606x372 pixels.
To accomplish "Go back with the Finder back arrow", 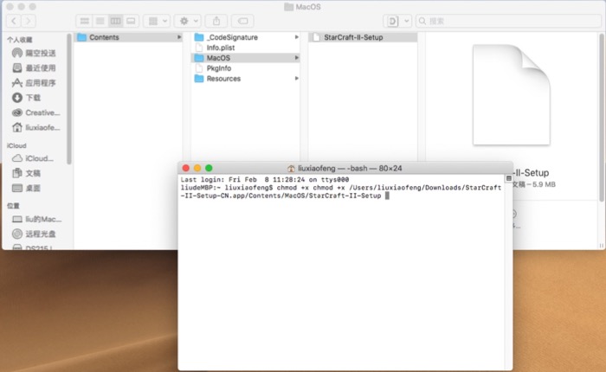I will (x=14, y=21).
